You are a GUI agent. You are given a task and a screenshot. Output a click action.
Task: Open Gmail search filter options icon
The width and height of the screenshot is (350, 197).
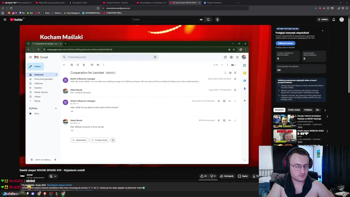[x=155, y=57]
